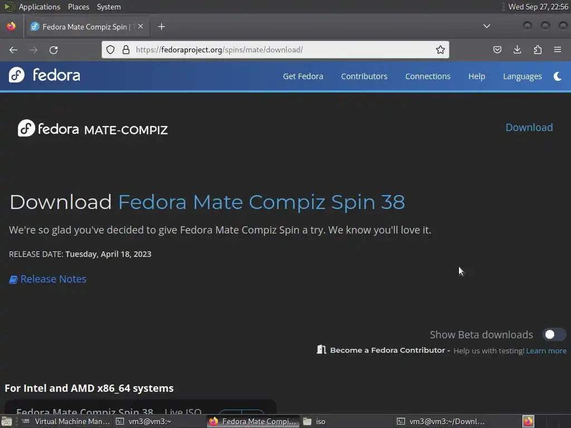Save to Pocket icon in toolbar
571x428 pixels.
[x=497, y=50]
